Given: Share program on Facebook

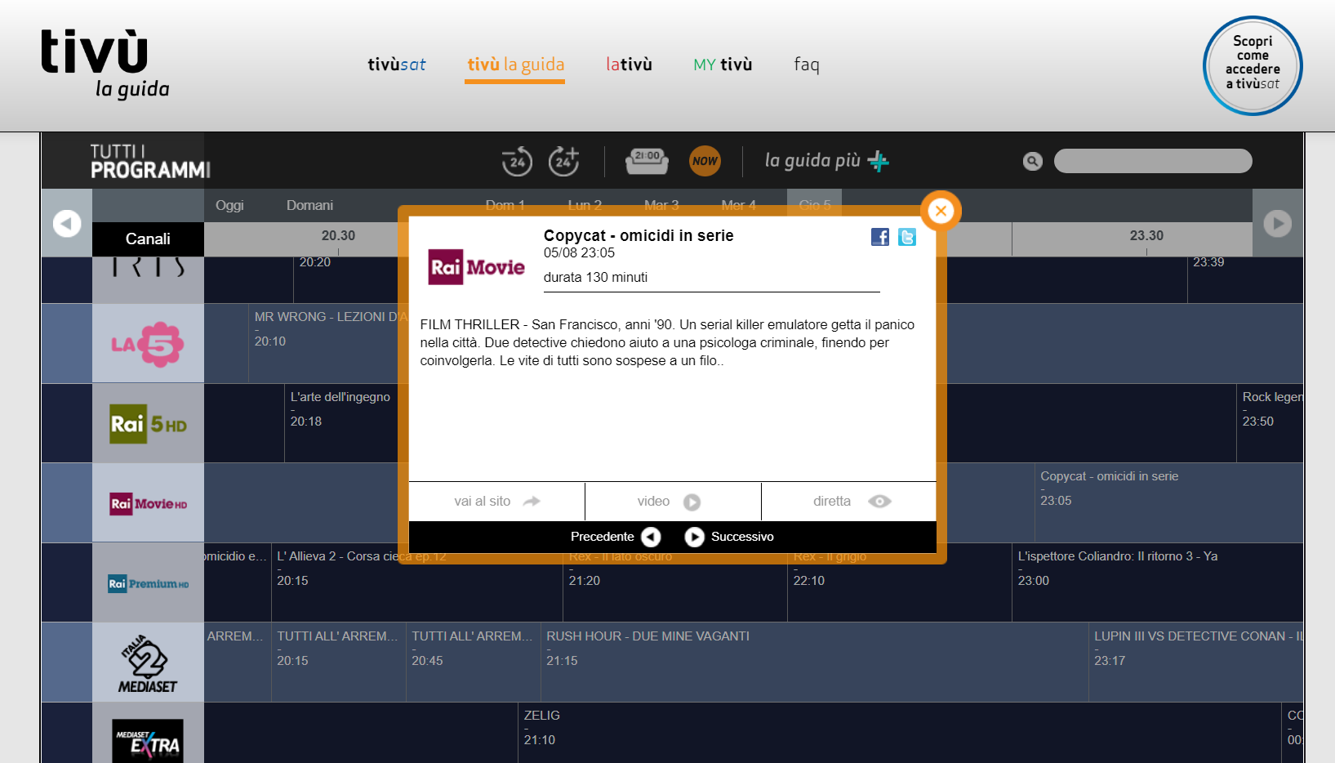Looking at the screenshot, I should coord(880,237).
